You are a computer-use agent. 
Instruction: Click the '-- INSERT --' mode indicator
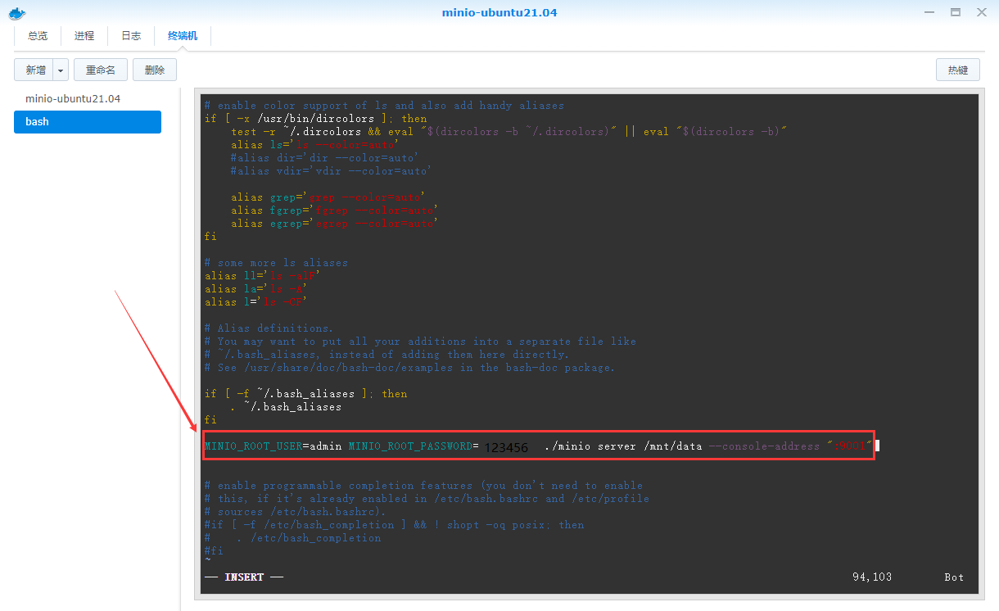coord(244,577)
